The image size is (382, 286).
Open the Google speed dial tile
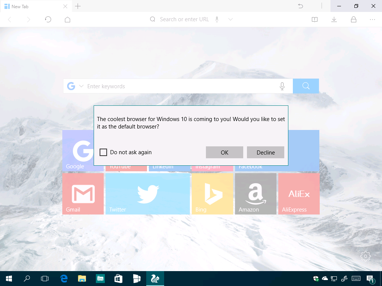[78, 150]
